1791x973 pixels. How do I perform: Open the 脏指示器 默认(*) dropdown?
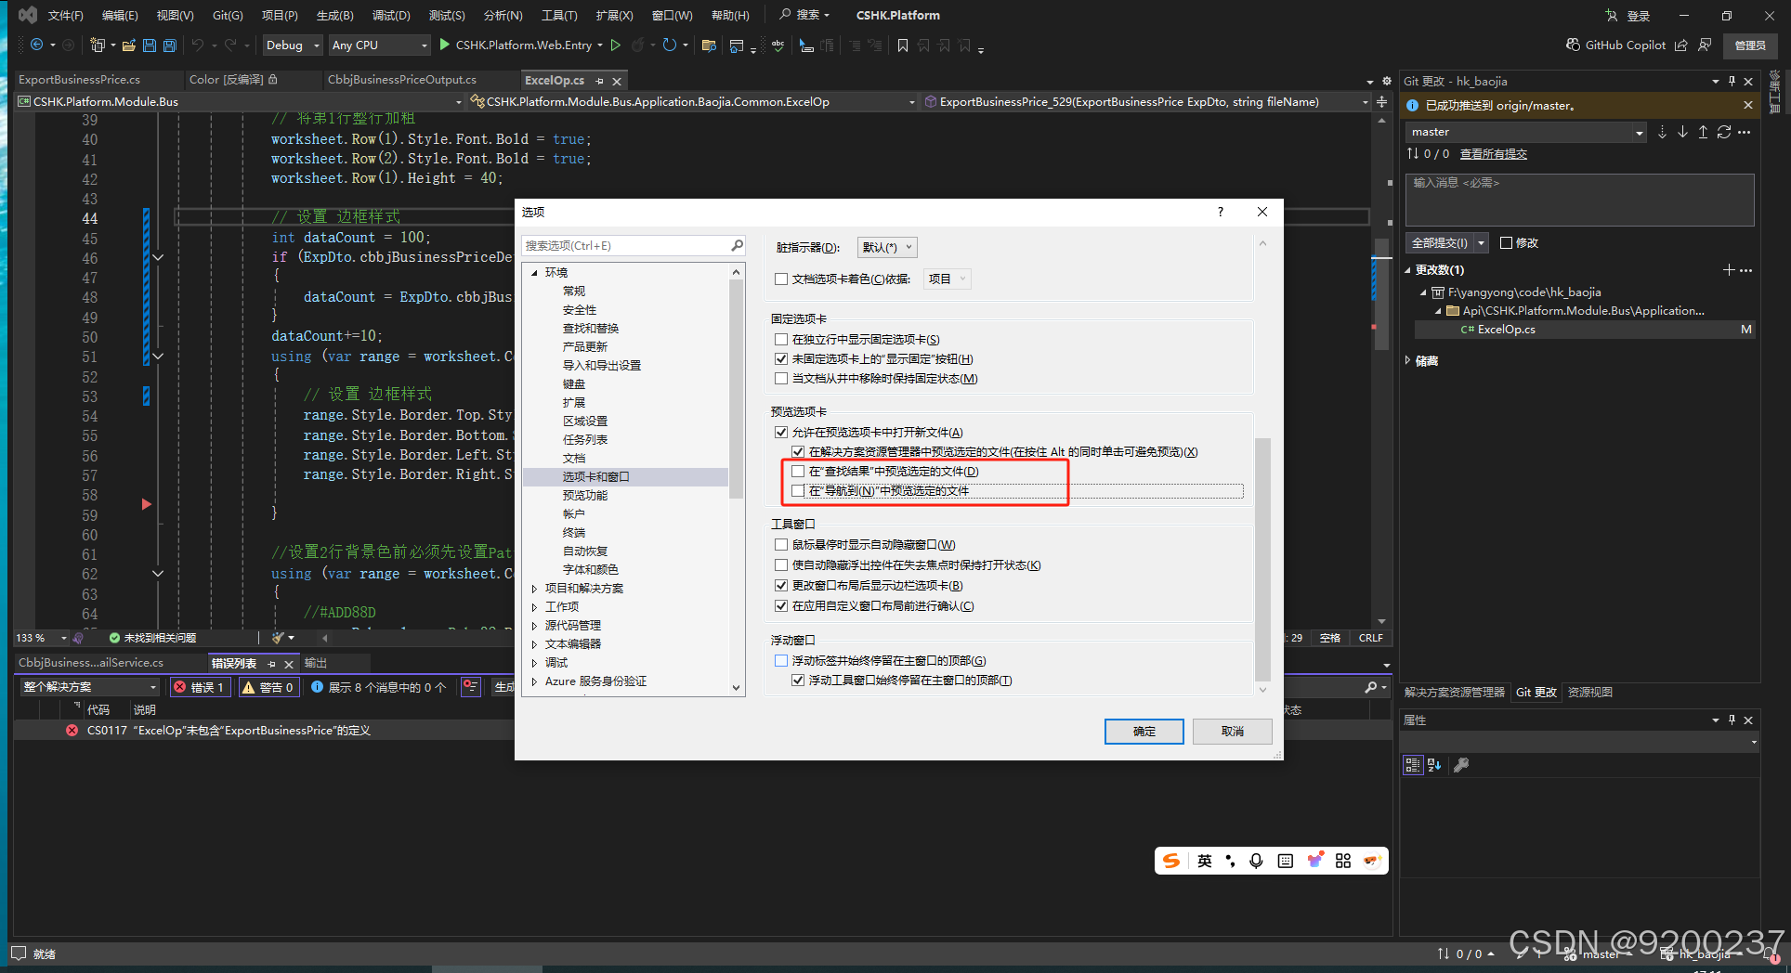(887, 247)
